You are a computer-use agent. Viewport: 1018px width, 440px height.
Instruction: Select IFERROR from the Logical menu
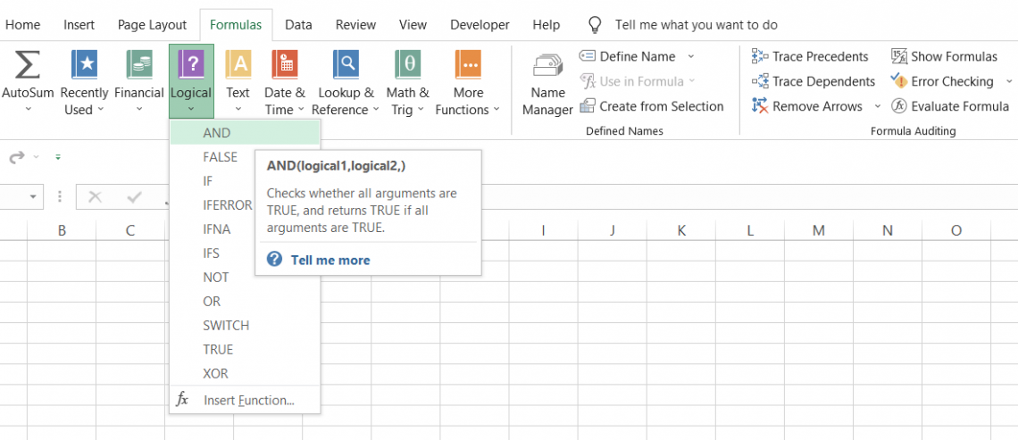pos(227,205)
